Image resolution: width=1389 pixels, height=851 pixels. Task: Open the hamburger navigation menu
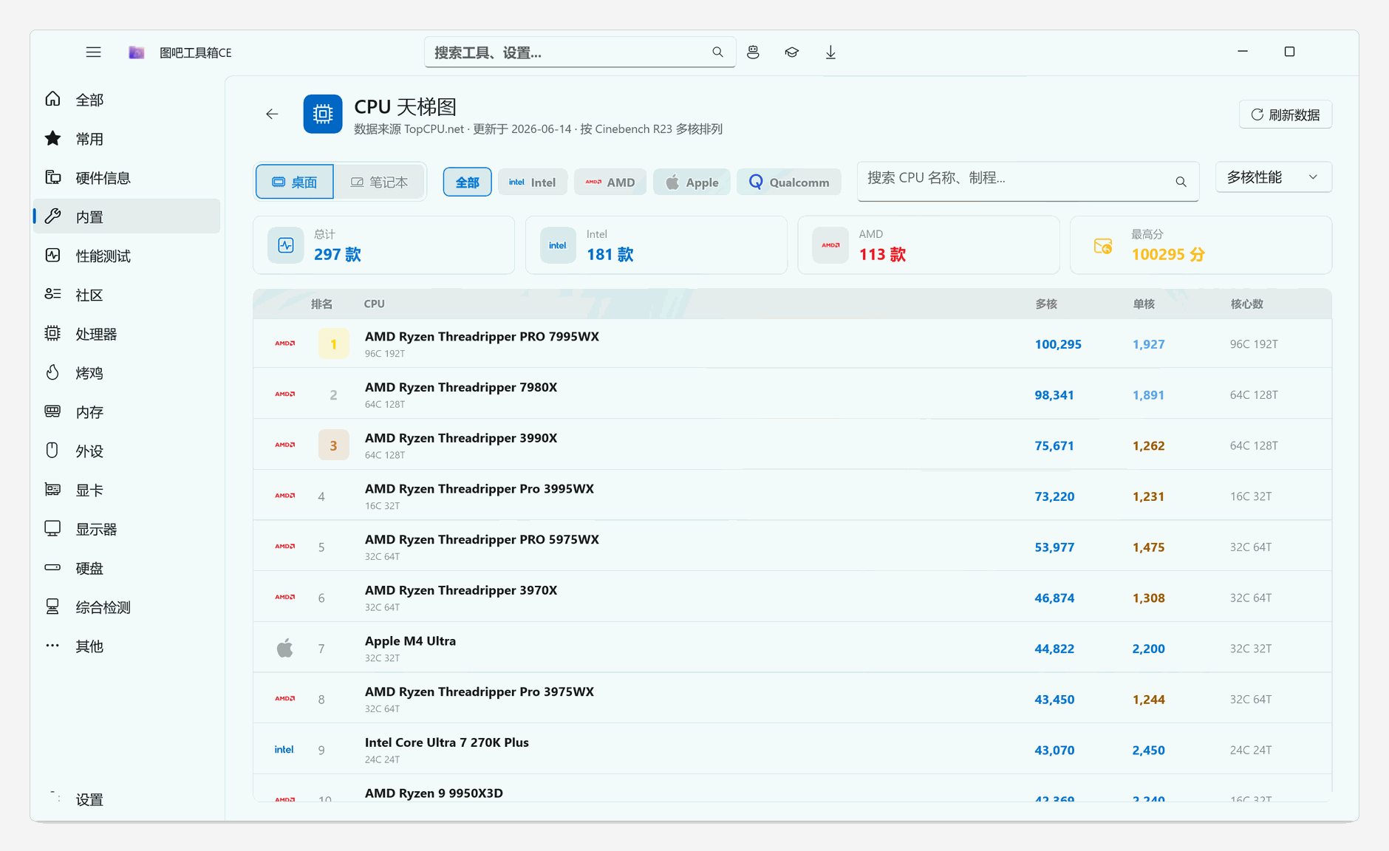(x=93, y=52)
